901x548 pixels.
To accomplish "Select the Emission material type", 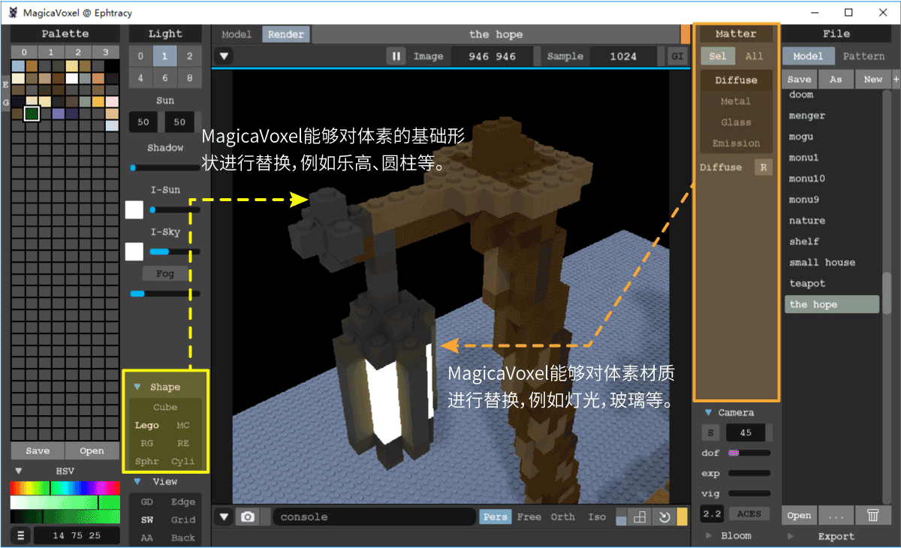I will click(x=736, y=143).
